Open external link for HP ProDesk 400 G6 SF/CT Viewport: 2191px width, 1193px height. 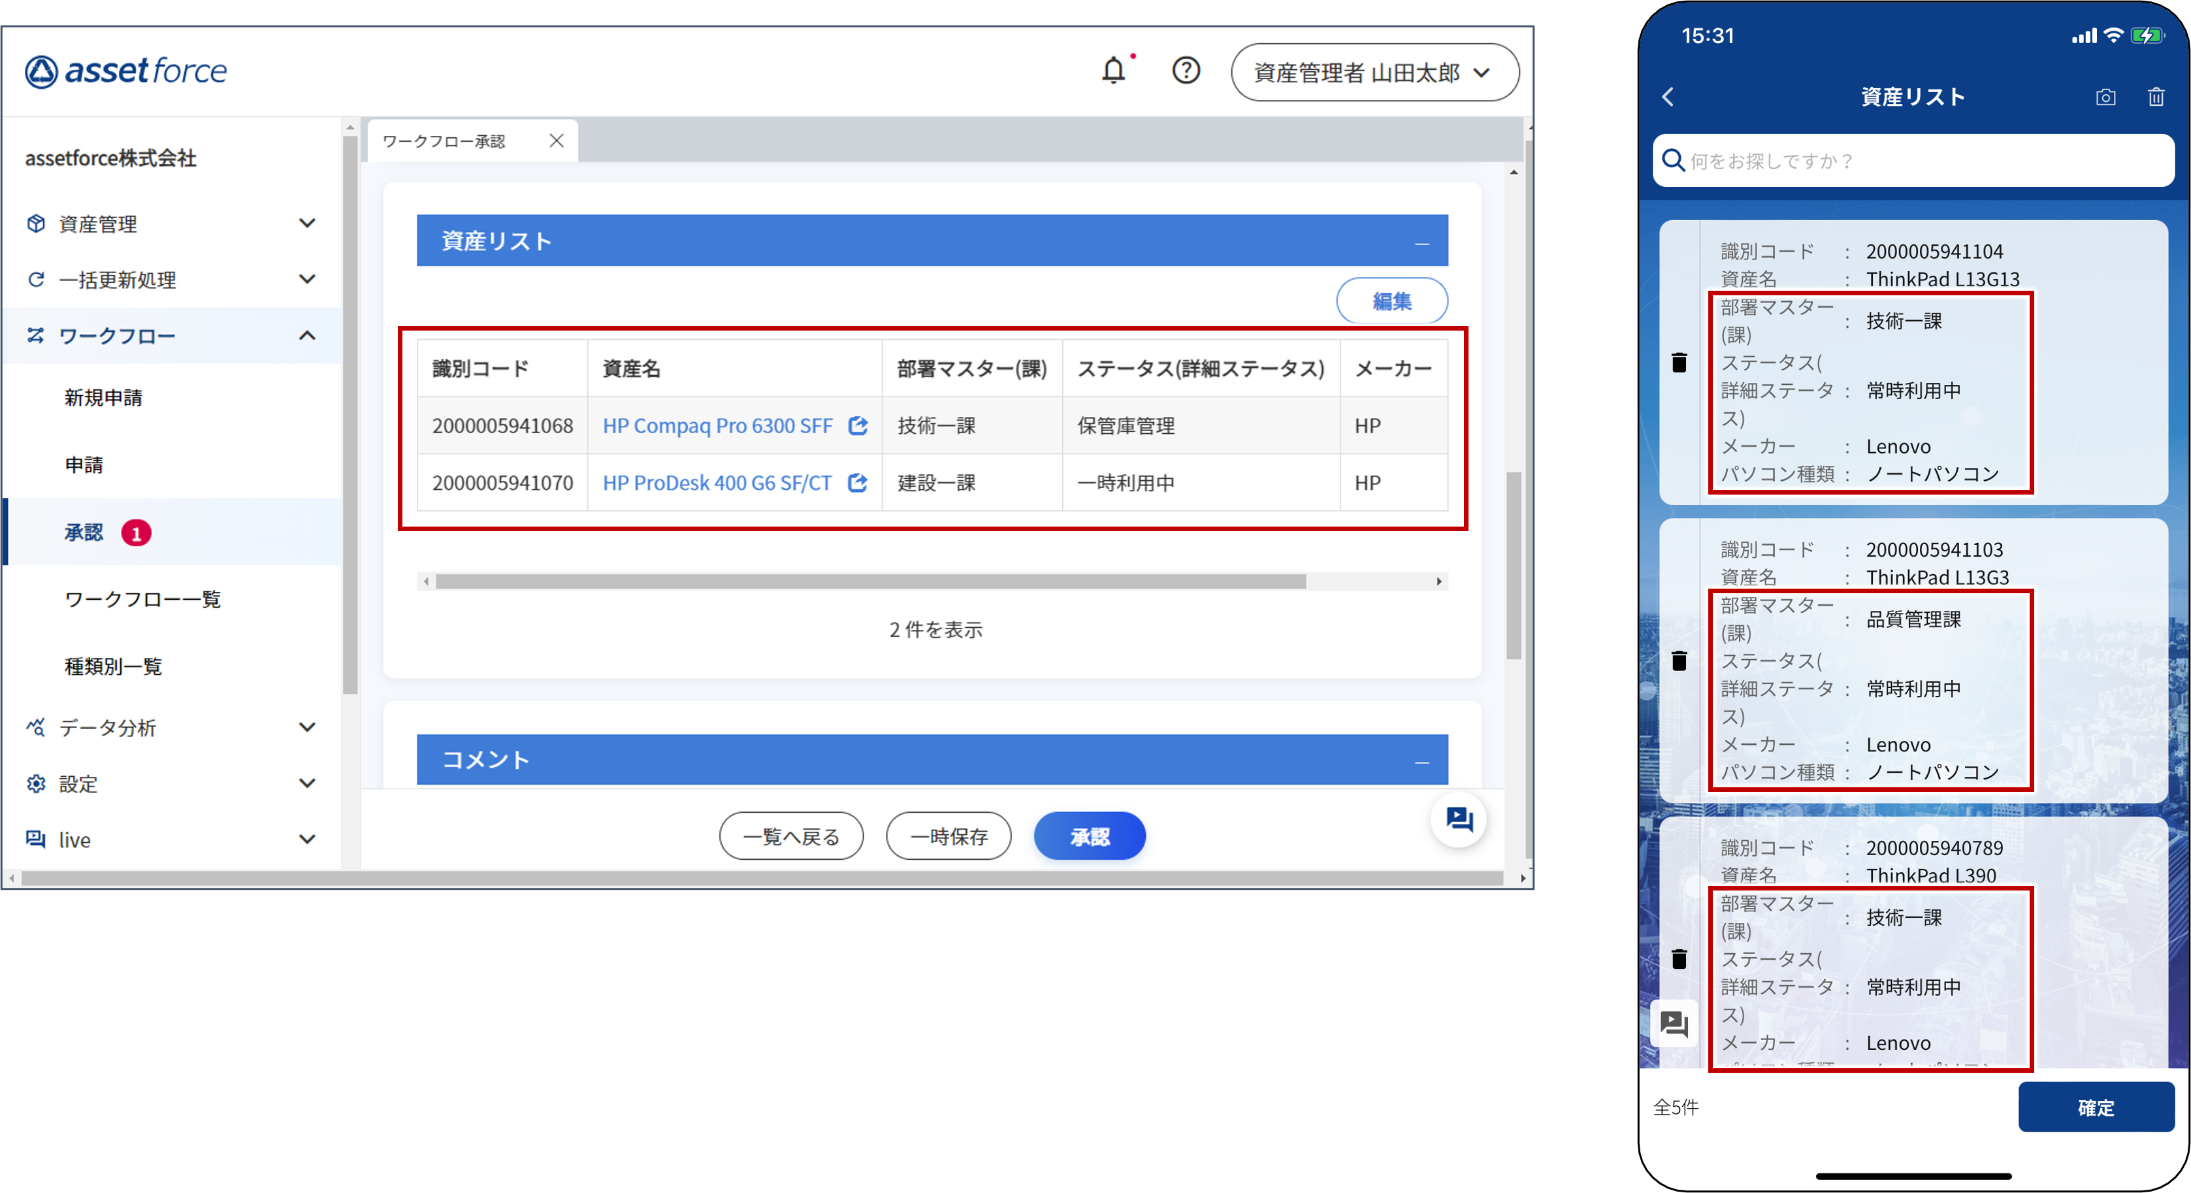click(x=858, y=482)
